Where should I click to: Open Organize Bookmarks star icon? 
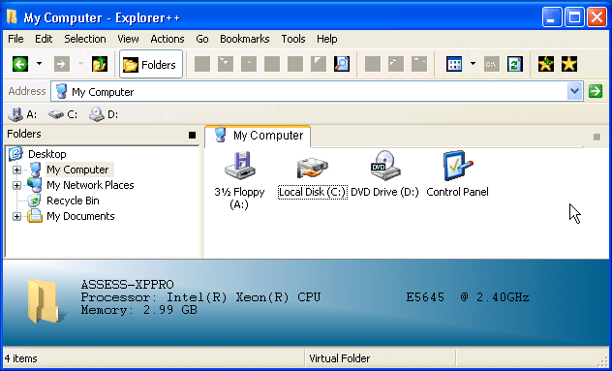[569, 64]
